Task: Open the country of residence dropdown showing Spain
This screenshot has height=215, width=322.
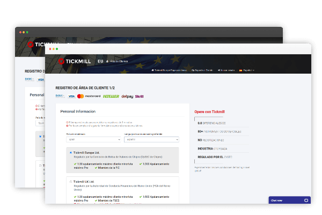Action: click(93, 140)
